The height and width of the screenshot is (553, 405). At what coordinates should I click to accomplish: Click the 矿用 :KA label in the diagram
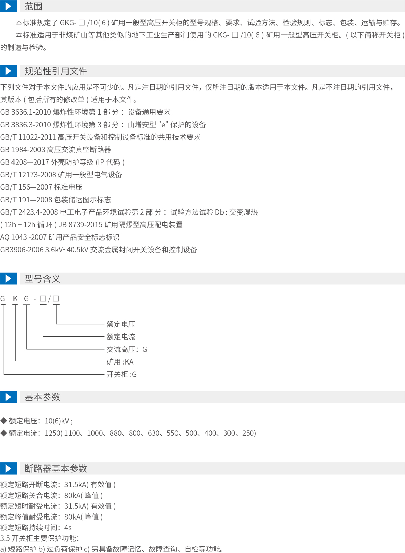[x=120, y=362]
